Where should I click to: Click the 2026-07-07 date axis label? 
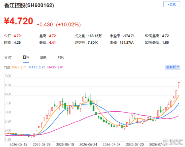pyautogui.click(x=111, y=145)
